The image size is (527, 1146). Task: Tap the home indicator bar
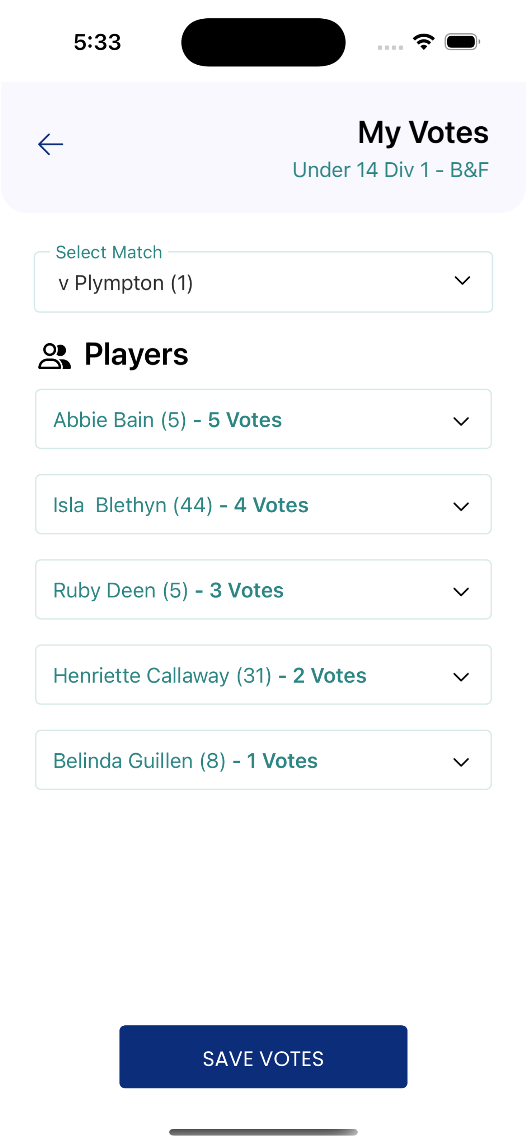coord(263,1132)
